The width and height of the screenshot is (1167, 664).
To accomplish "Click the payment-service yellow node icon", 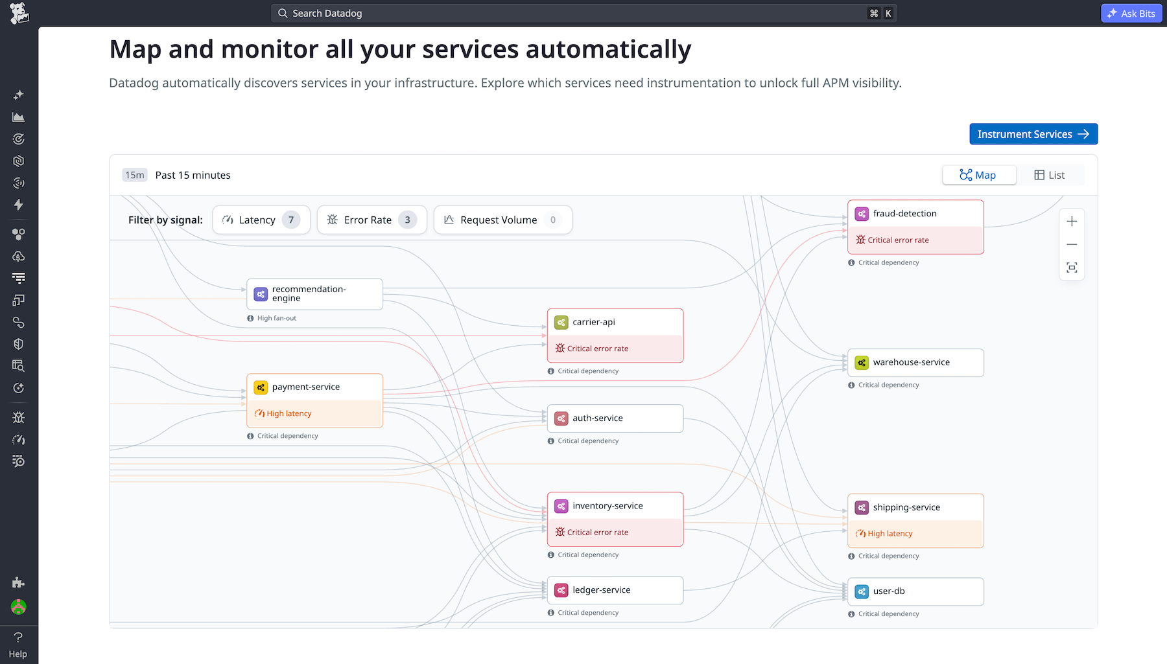I will (261, 387).
